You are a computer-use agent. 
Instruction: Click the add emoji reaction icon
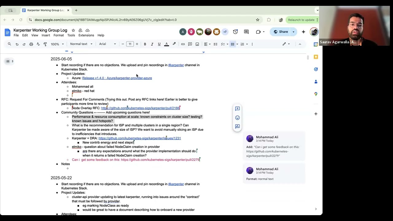coord(237,118)
